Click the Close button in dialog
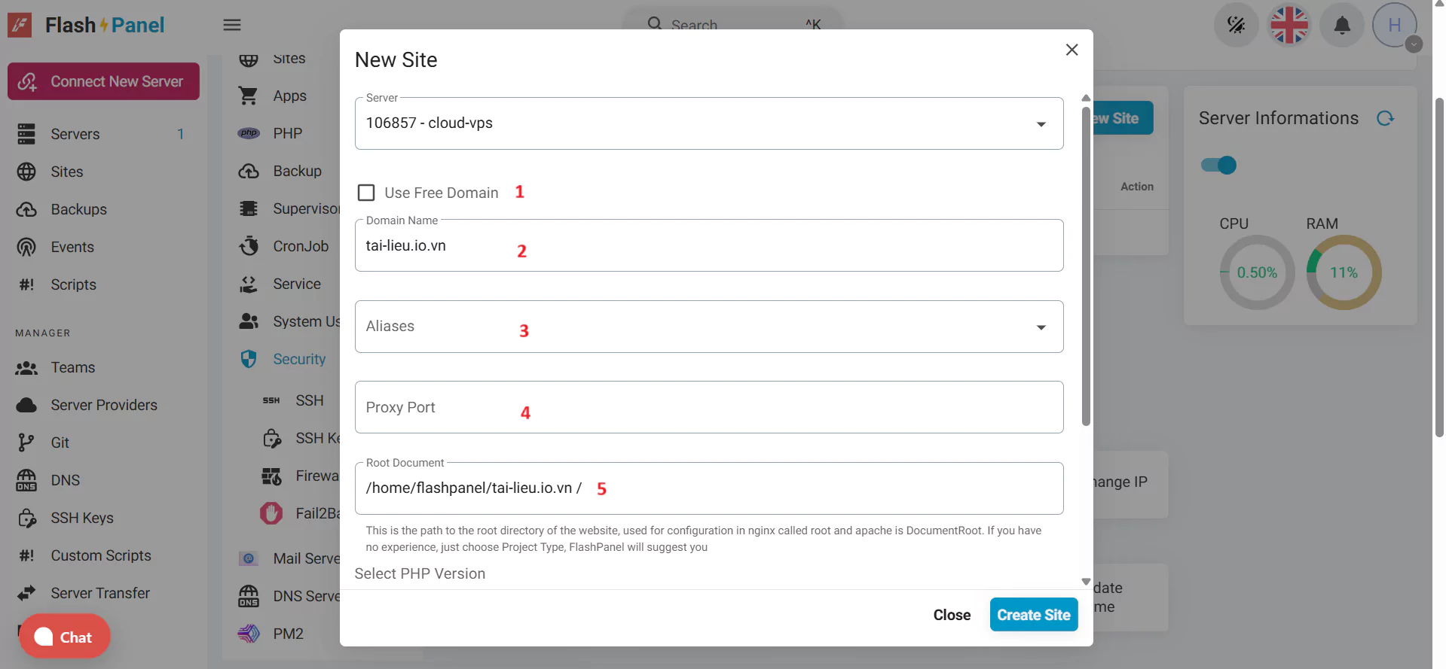 tap(952, 615)
